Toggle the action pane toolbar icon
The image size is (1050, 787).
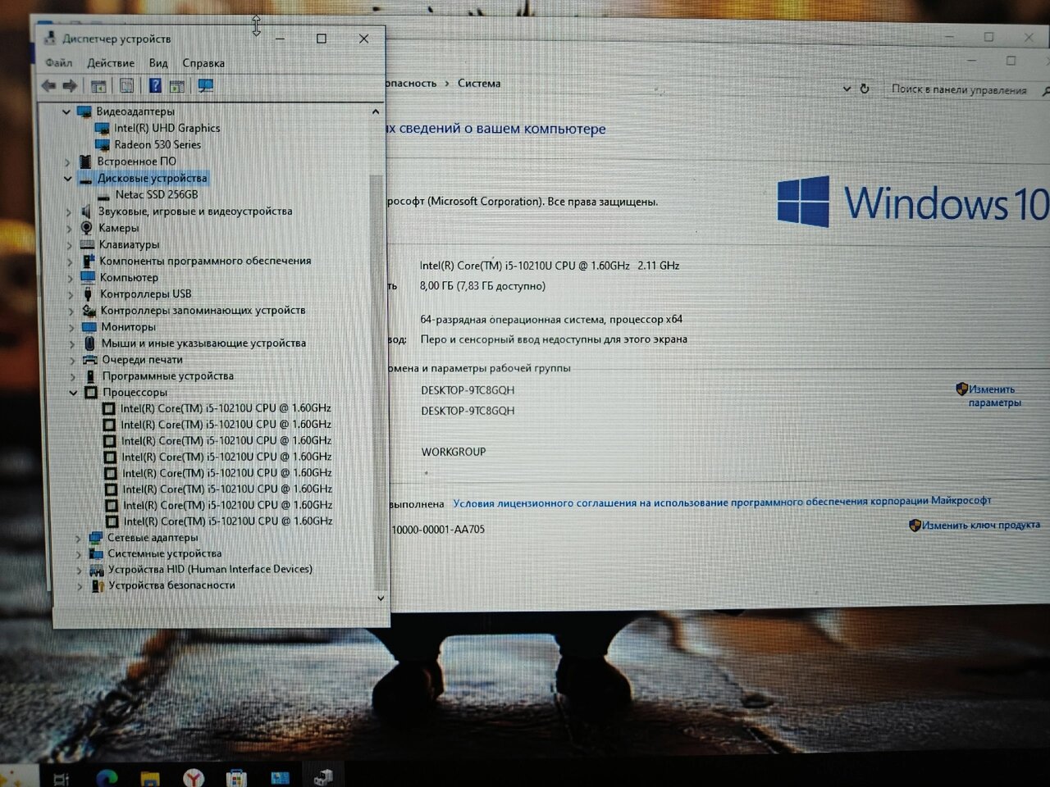pos(176,86)
